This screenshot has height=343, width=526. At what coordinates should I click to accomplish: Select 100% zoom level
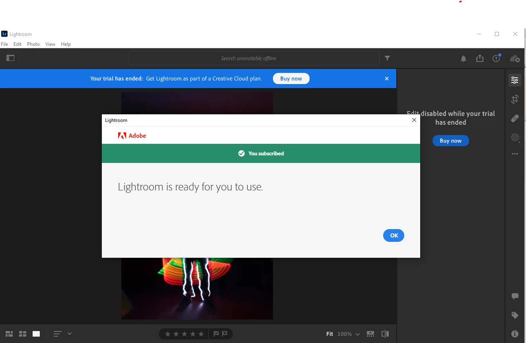(x=345, y=334)
